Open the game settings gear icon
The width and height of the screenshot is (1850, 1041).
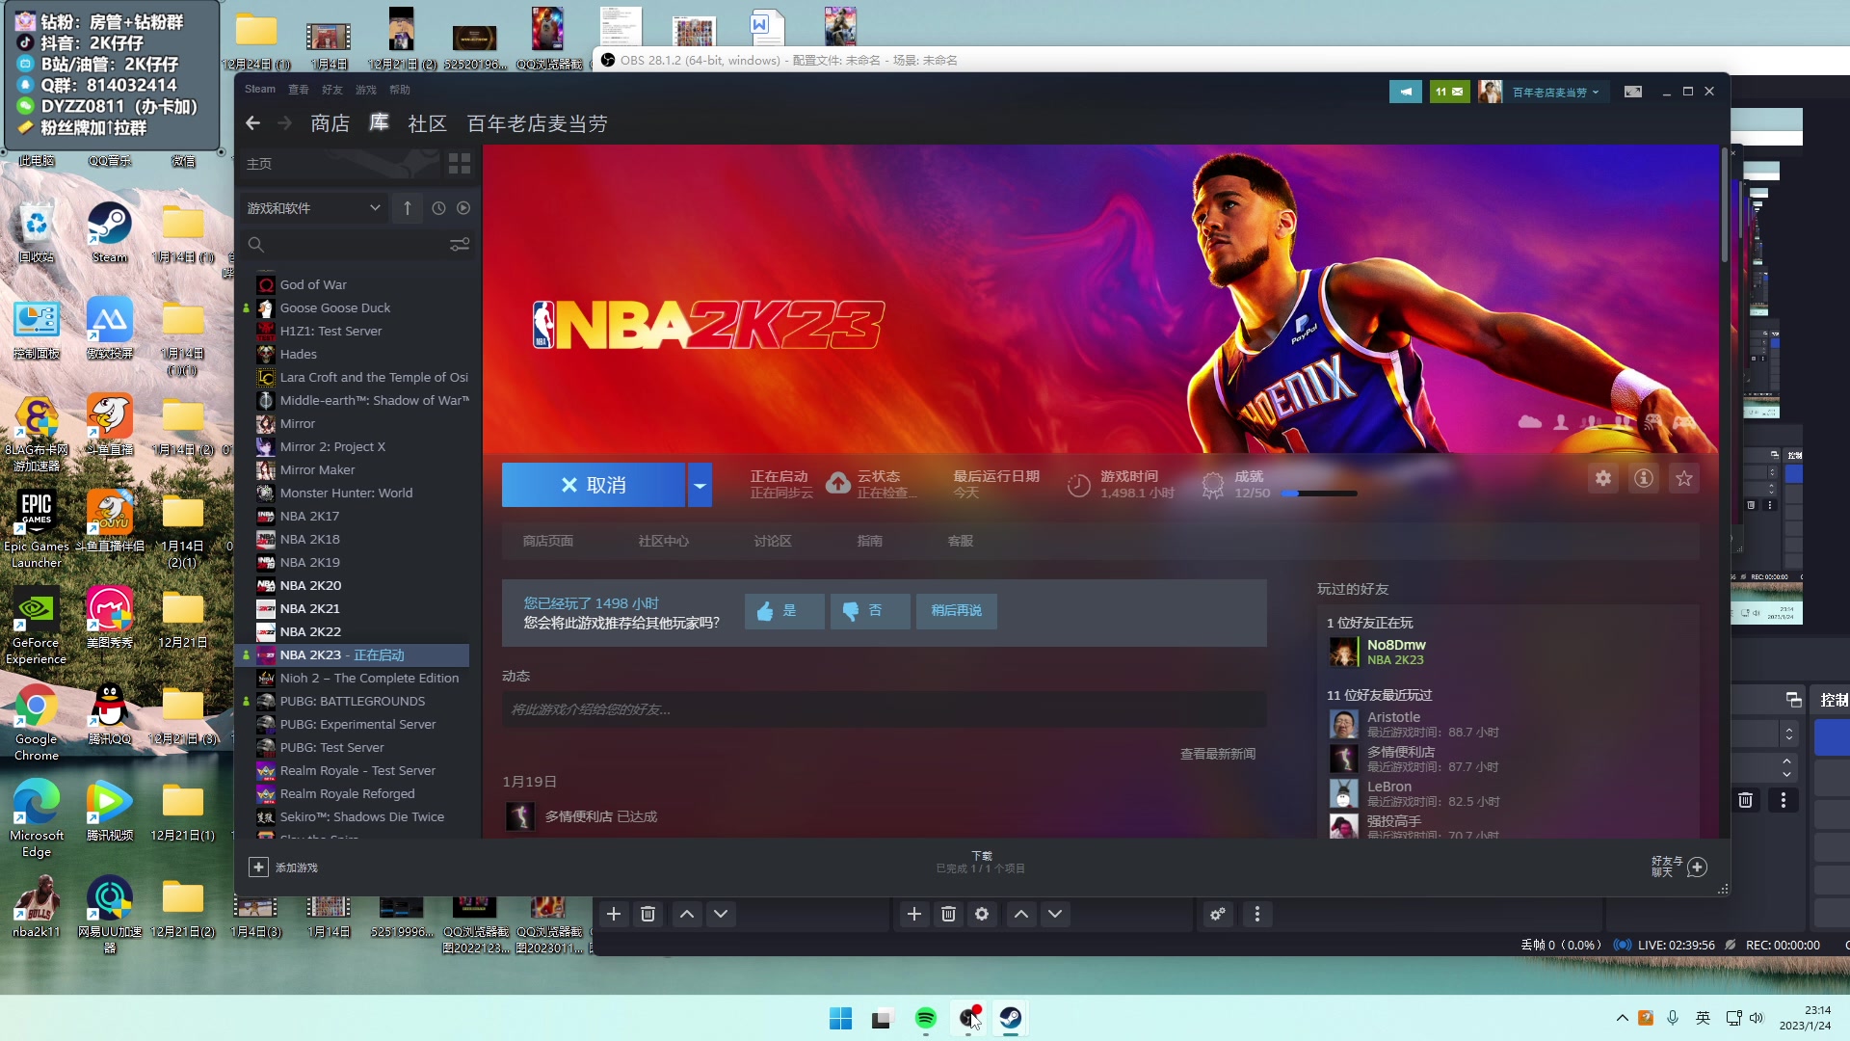1603,478
